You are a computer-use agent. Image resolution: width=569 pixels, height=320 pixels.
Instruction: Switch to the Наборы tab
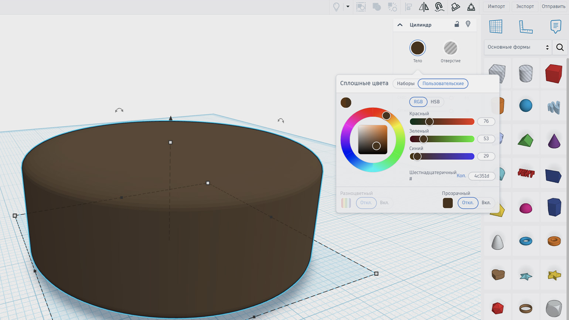(x=405, y=84)
